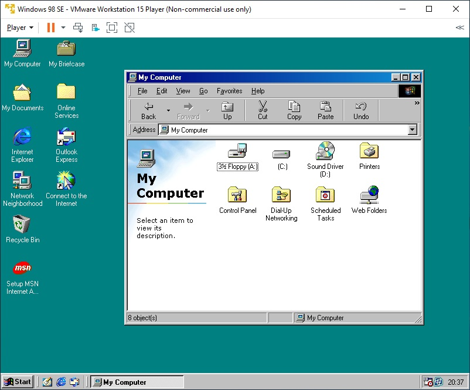The image size is (470, 390).
Task: Click the Cut toolbar button
Action: pyautogui.click(x=263, y=111)
